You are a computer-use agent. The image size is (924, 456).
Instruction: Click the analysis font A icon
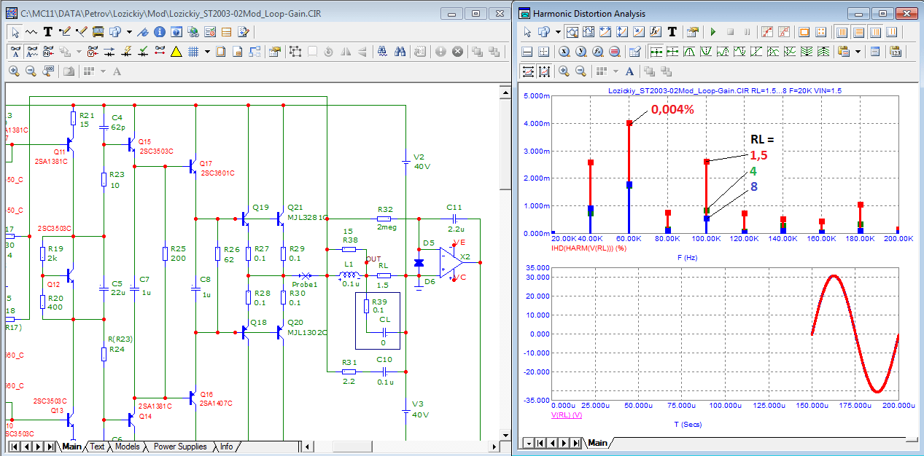(629, 71)
